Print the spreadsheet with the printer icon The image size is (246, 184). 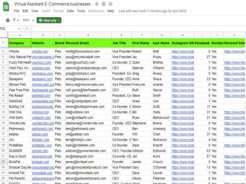click(x=8, y=20)
